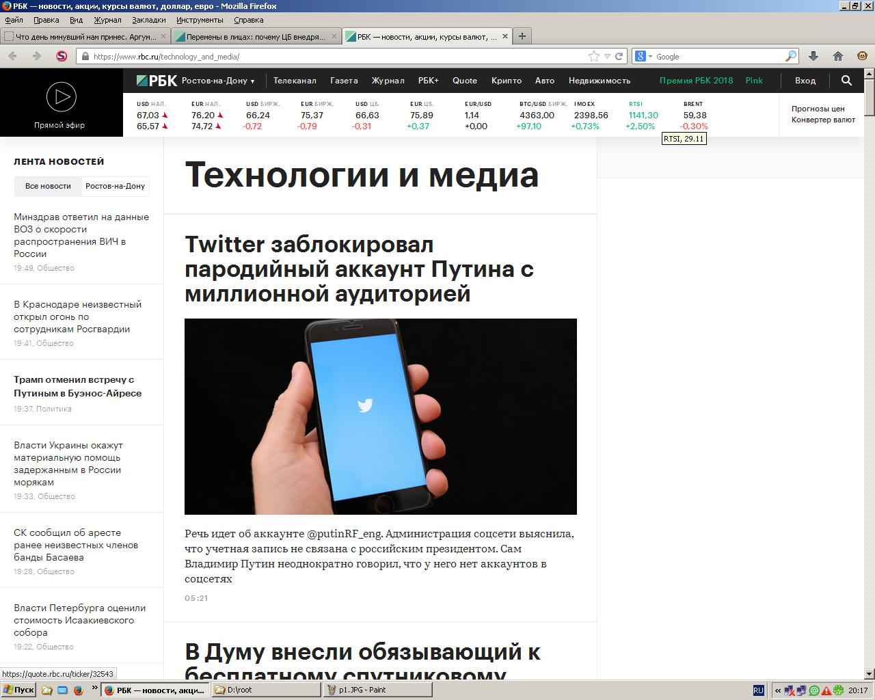This screenshot has height=700, width=875.
Task: Click the red warning tray icon
Action: pyautogui.click(x=826, y=690)
